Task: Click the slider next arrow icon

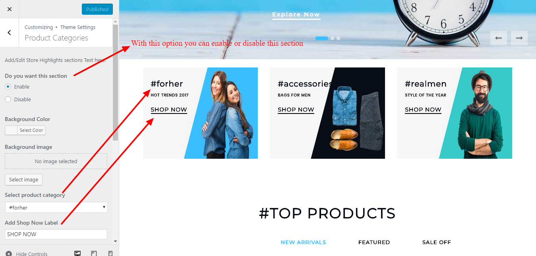Action: coord(519,38)
